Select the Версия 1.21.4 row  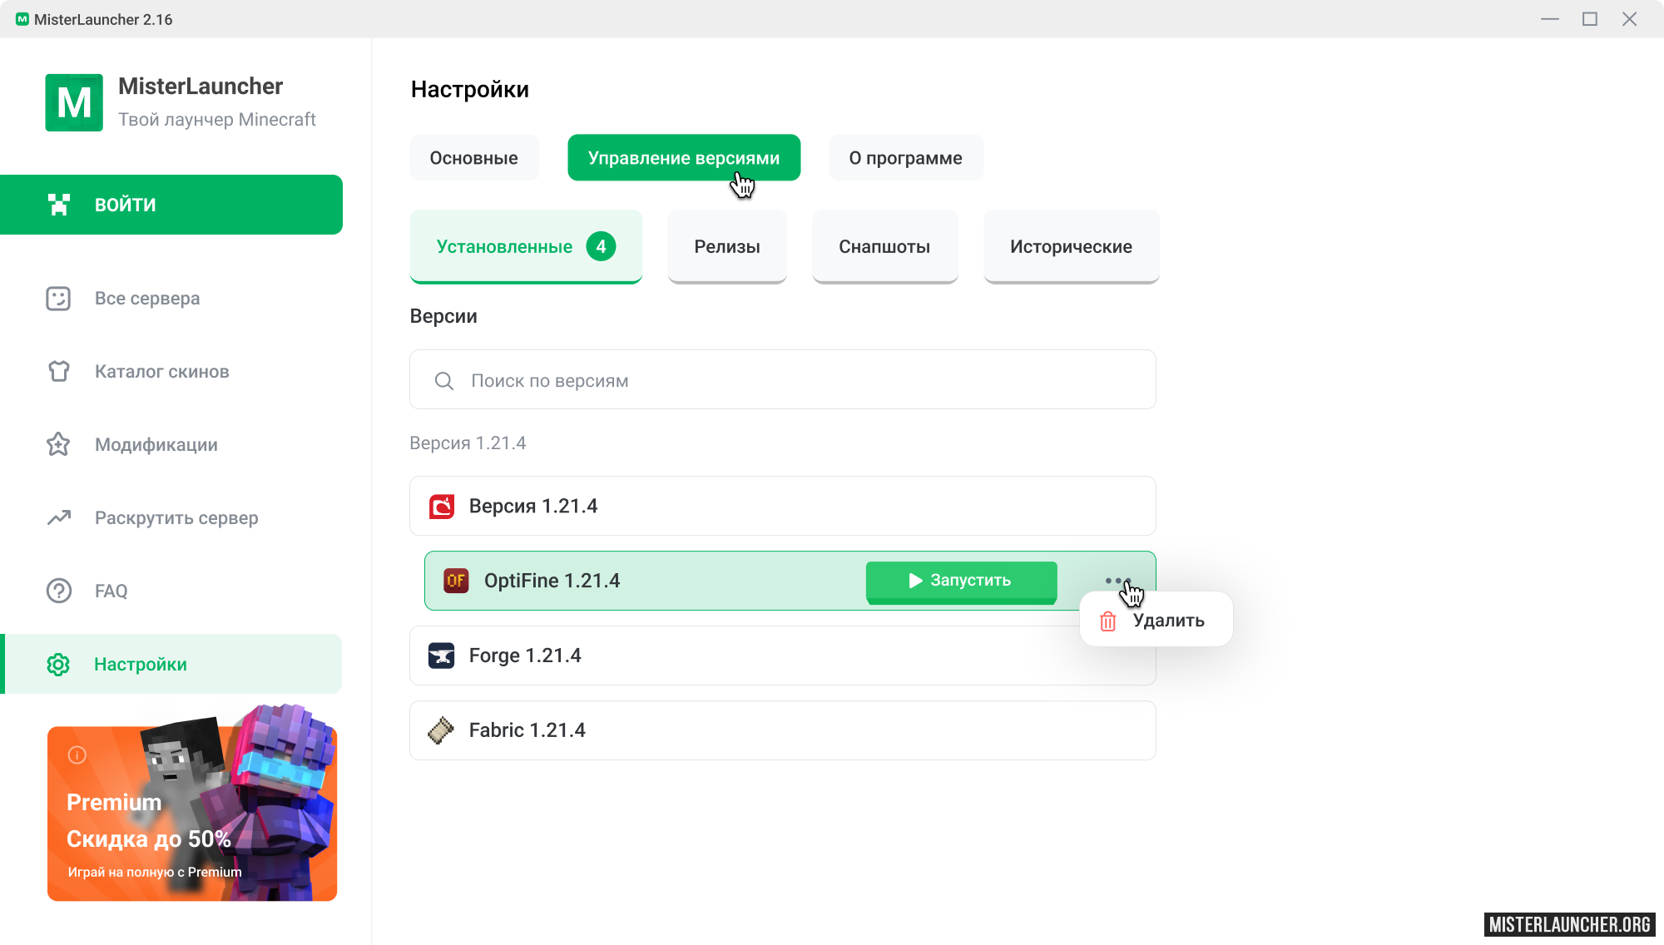[x=783, y=506]
